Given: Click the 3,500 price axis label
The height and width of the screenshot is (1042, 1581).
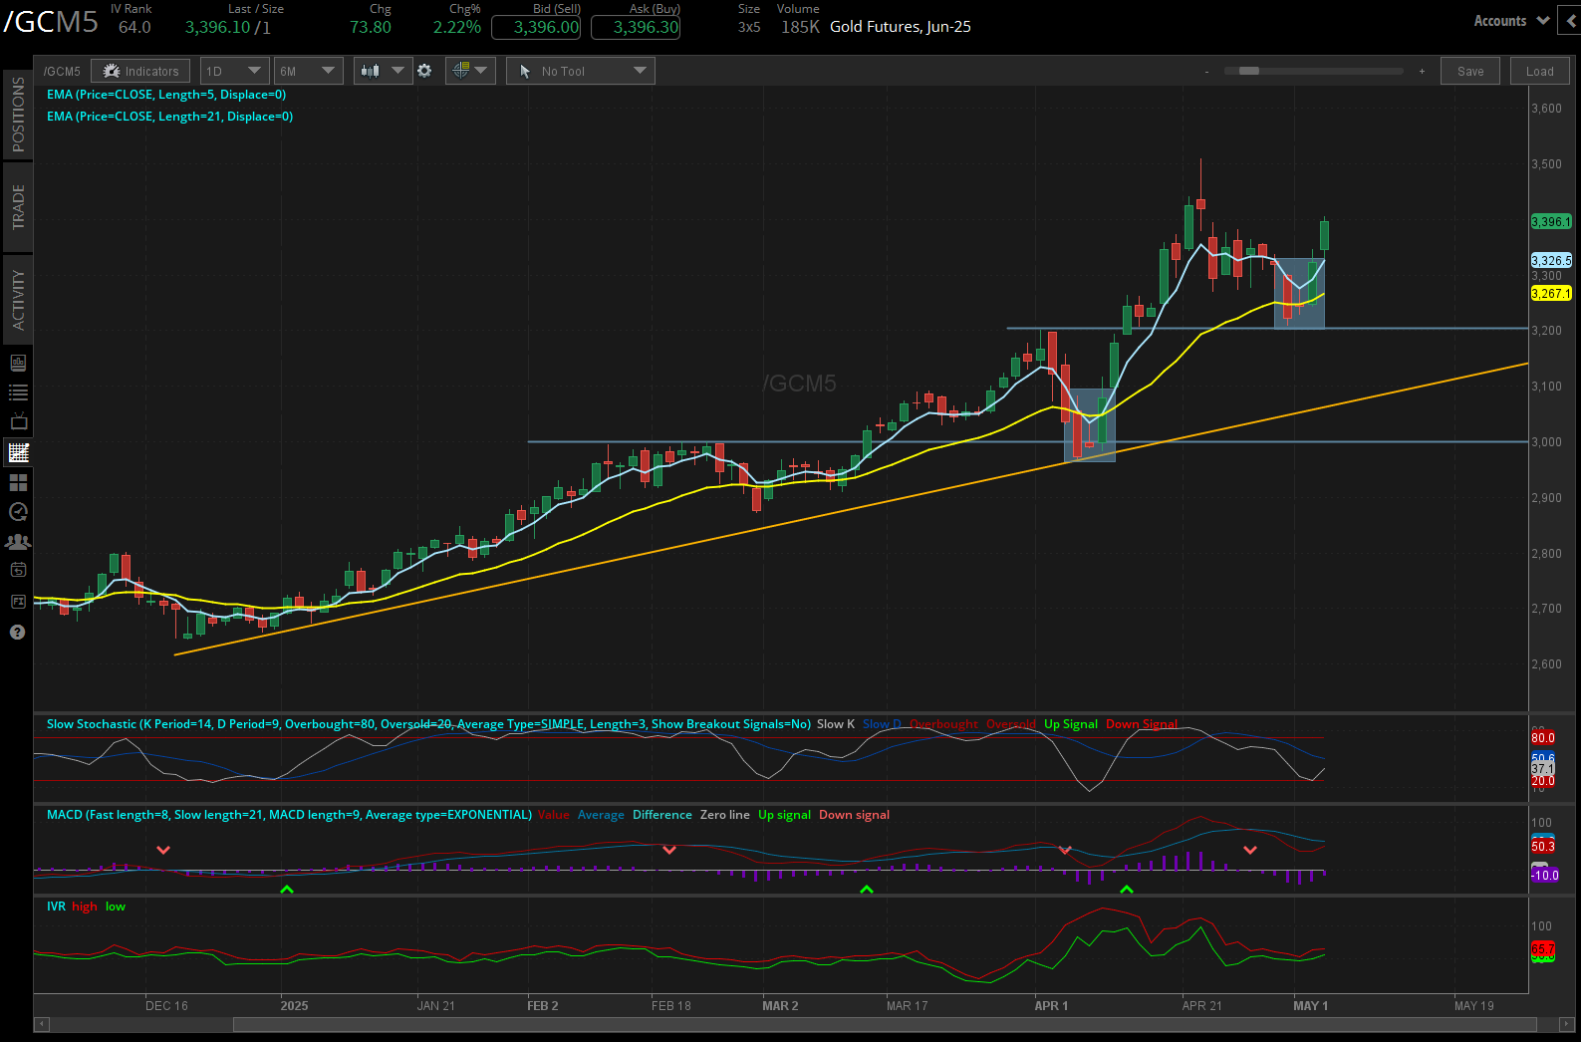Looking at the screenshot, I should point(1546,164).
